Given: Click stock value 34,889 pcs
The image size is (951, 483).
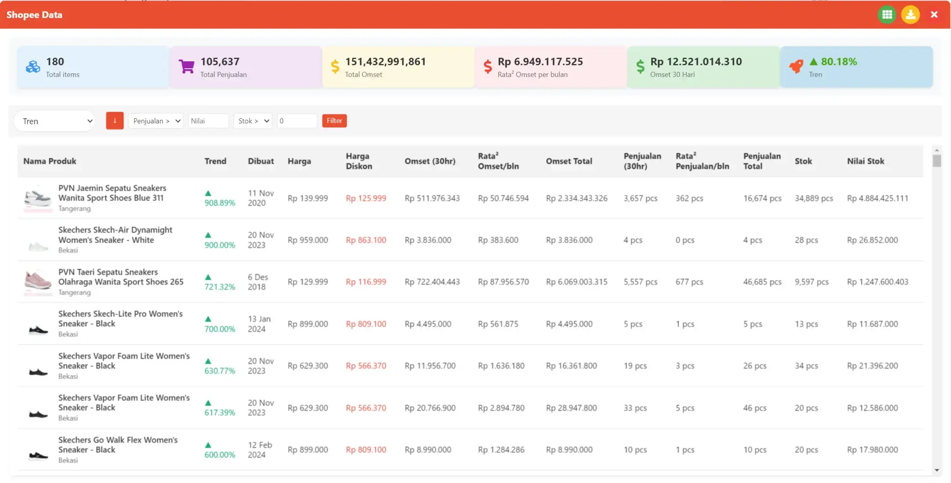Looking at the screenshot, I should click(814, 198).
